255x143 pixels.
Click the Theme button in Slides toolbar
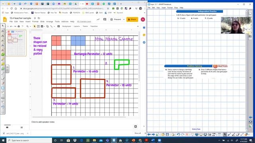[85, 26]
